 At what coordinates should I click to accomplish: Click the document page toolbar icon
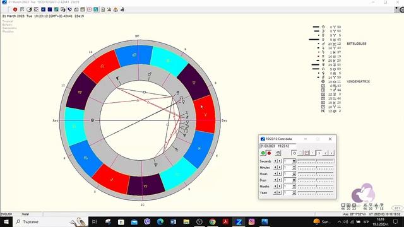click(x=102, y=9)
